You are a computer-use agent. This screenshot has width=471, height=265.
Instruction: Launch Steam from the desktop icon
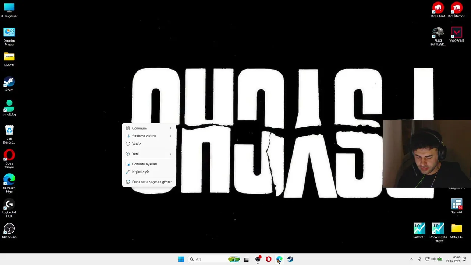(9, 84)
